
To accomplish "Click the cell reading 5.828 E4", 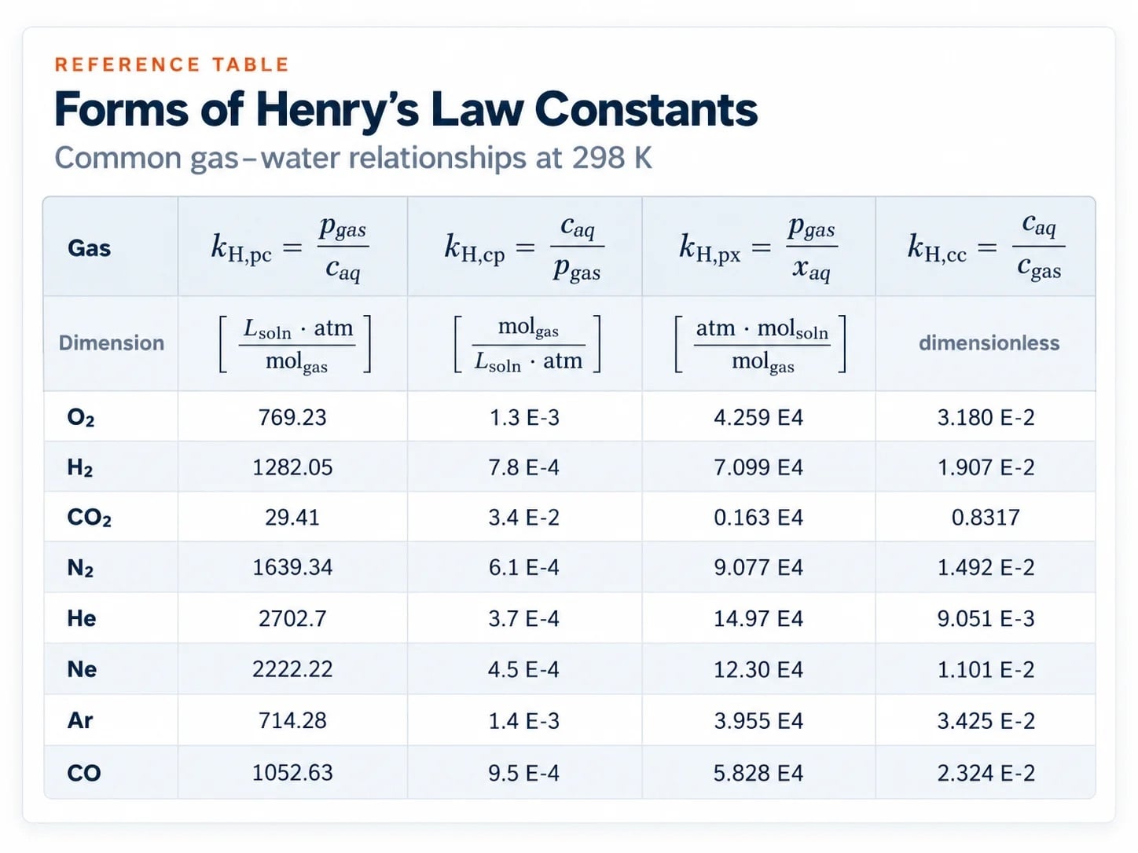I will 758,773.
